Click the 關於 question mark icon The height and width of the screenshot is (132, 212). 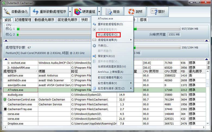[154, 12]
